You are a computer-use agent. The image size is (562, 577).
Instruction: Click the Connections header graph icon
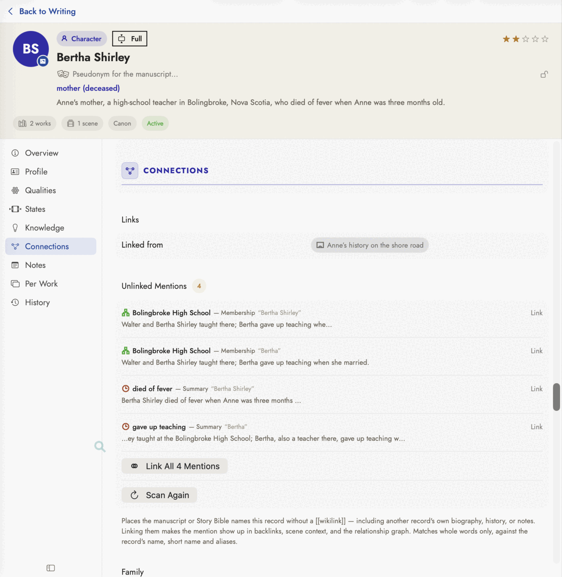(130, 170)
